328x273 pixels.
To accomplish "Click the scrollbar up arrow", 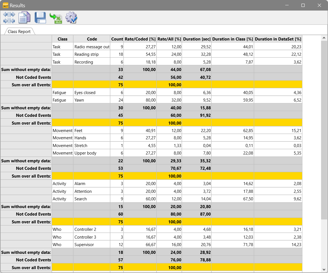I will [x=324, y=38].
